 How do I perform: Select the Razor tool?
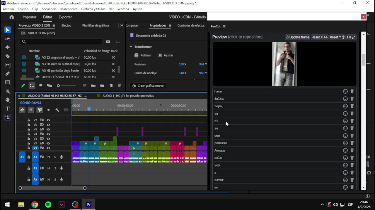[x=8, y=56]
